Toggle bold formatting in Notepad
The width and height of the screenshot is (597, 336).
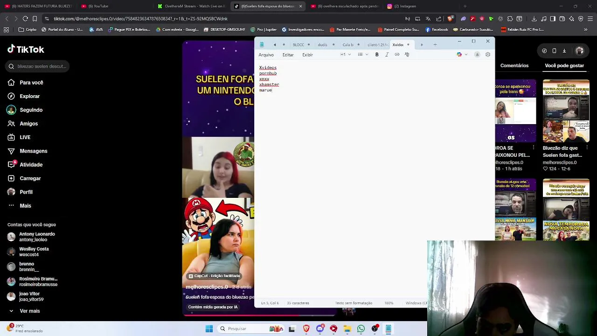click(377, 55)
